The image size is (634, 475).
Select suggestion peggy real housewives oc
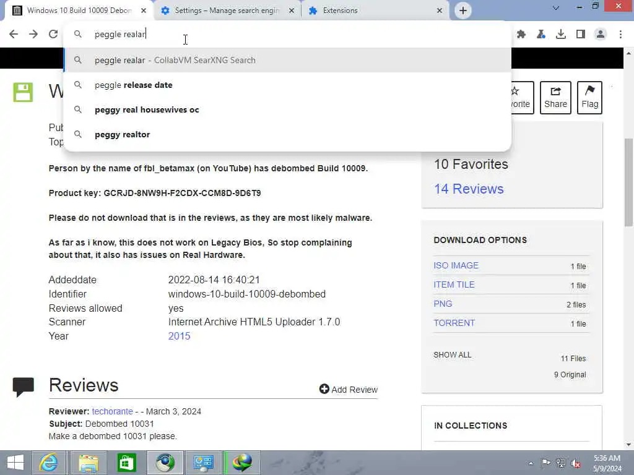pyautogui.click(x=287, y=110)
